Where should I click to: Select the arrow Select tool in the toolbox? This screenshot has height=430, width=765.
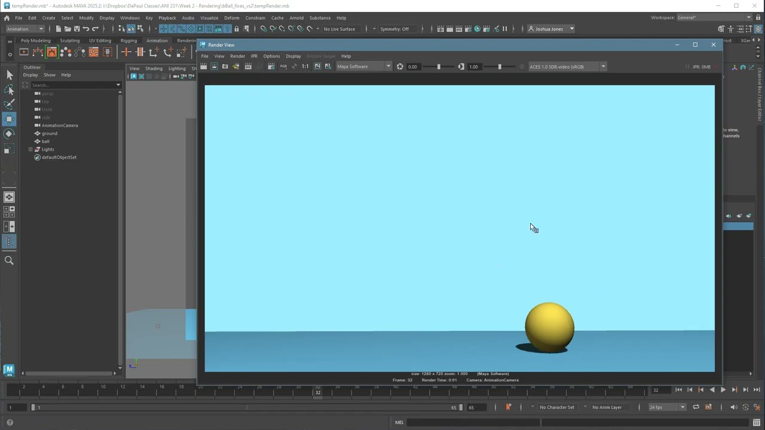[x=9, y=75]
